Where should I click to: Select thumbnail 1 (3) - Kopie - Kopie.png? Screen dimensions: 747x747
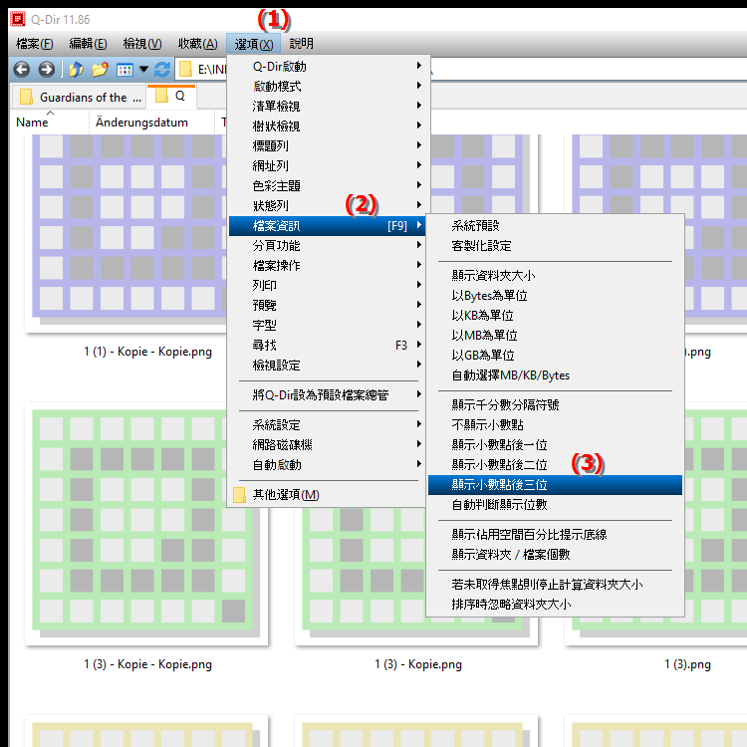146,524
